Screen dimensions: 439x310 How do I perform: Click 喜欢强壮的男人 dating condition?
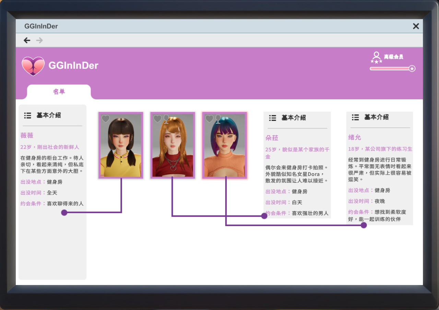[x=310, y=213]
